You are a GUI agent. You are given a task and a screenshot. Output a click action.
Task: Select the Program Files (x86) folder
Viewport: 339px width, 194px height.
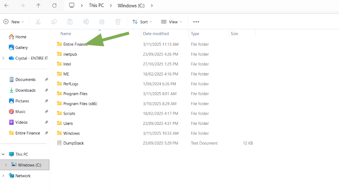pyautogui.click(x=80, y=104)
